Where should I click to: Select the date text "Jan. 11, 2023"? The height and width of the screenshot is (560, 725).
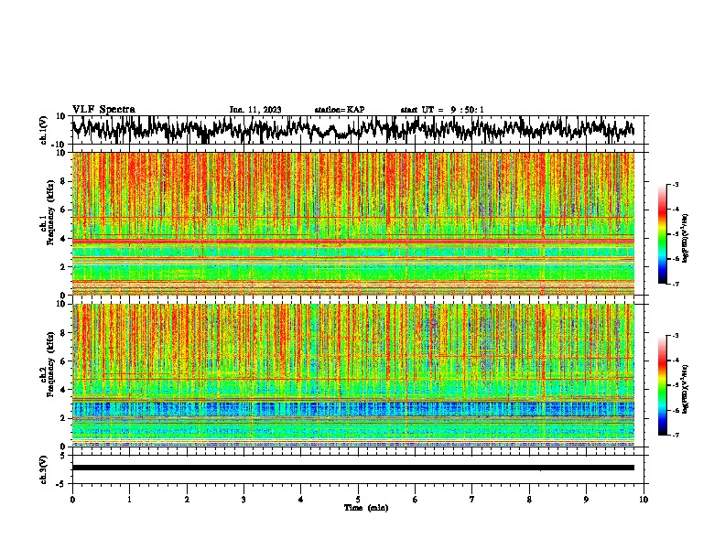tap(255, 110)
